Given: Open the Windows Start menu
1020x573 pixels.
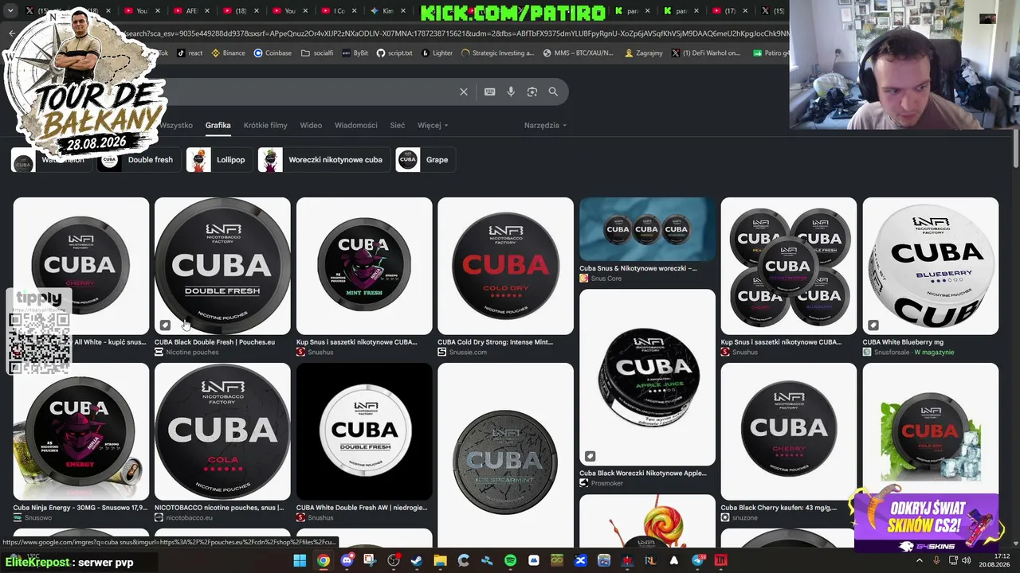Looking at the screenshot, I should [x=300, y=561].
